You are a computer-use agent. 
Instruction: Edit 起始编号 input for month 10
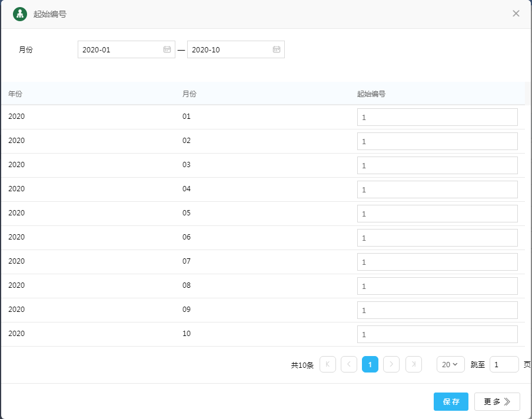point(437,334)
